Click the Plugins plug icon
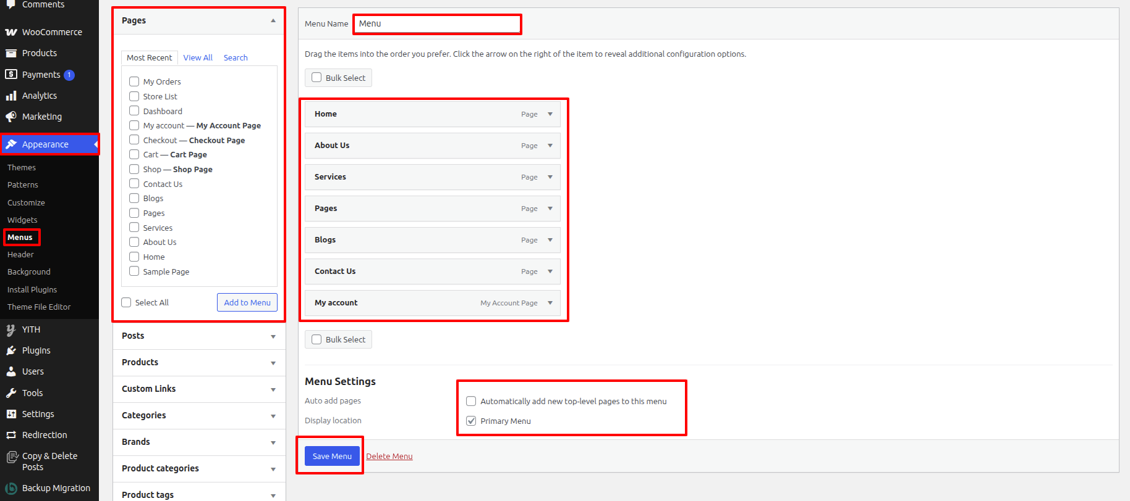This screenshot has width=1130, height=501. [x=11, y=350]
